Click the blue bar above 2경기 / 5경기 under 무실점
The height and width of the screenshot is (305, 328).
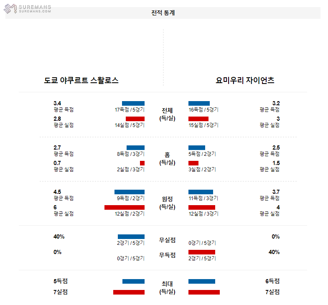131,236
